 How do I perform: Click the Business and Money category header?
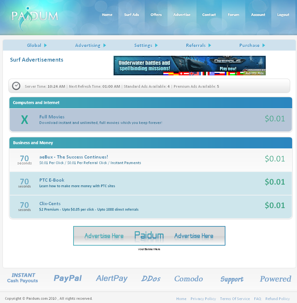[151, 143]
